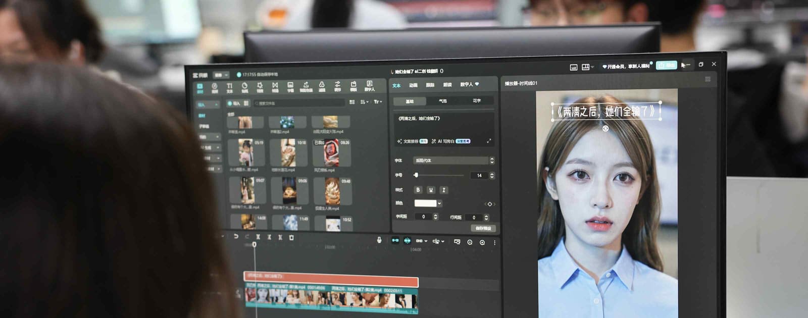Screen dimensions: 808x318
Task: Open the font (字体) dropdown
Action: (x=453, y=161)
